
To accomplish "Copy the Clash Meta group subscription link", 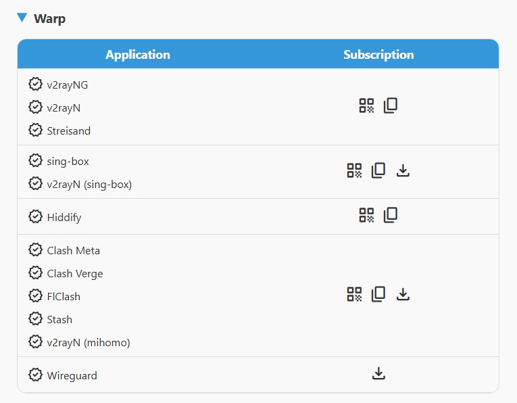I will pos(378,294).
